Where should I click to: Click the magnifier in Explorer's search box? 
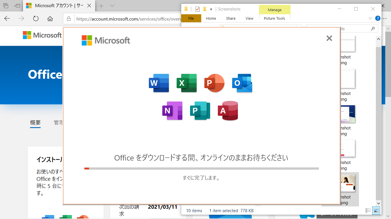tap(373, 29)
